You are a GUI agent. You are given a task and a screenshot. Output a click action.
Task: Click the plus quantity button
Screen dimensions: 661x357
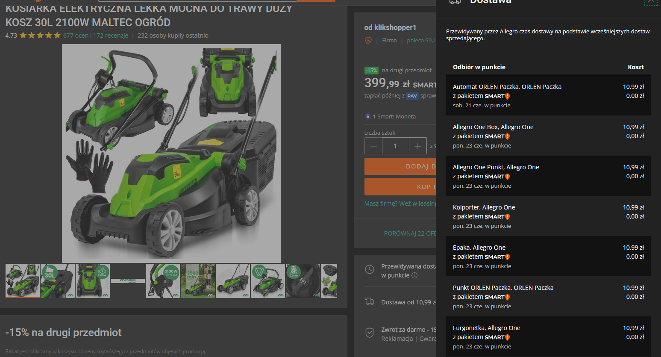(x=417, y=146)
